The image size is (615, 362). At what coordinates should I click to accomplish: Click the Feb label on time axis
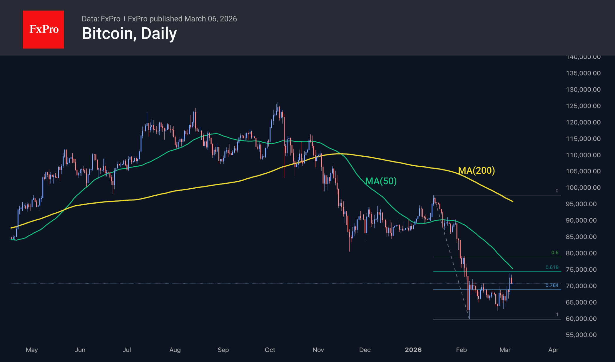pos(461,350)
